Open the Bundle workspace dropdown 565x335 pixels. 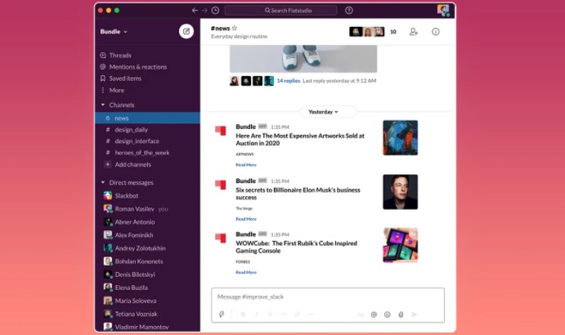tap(114, 32)
